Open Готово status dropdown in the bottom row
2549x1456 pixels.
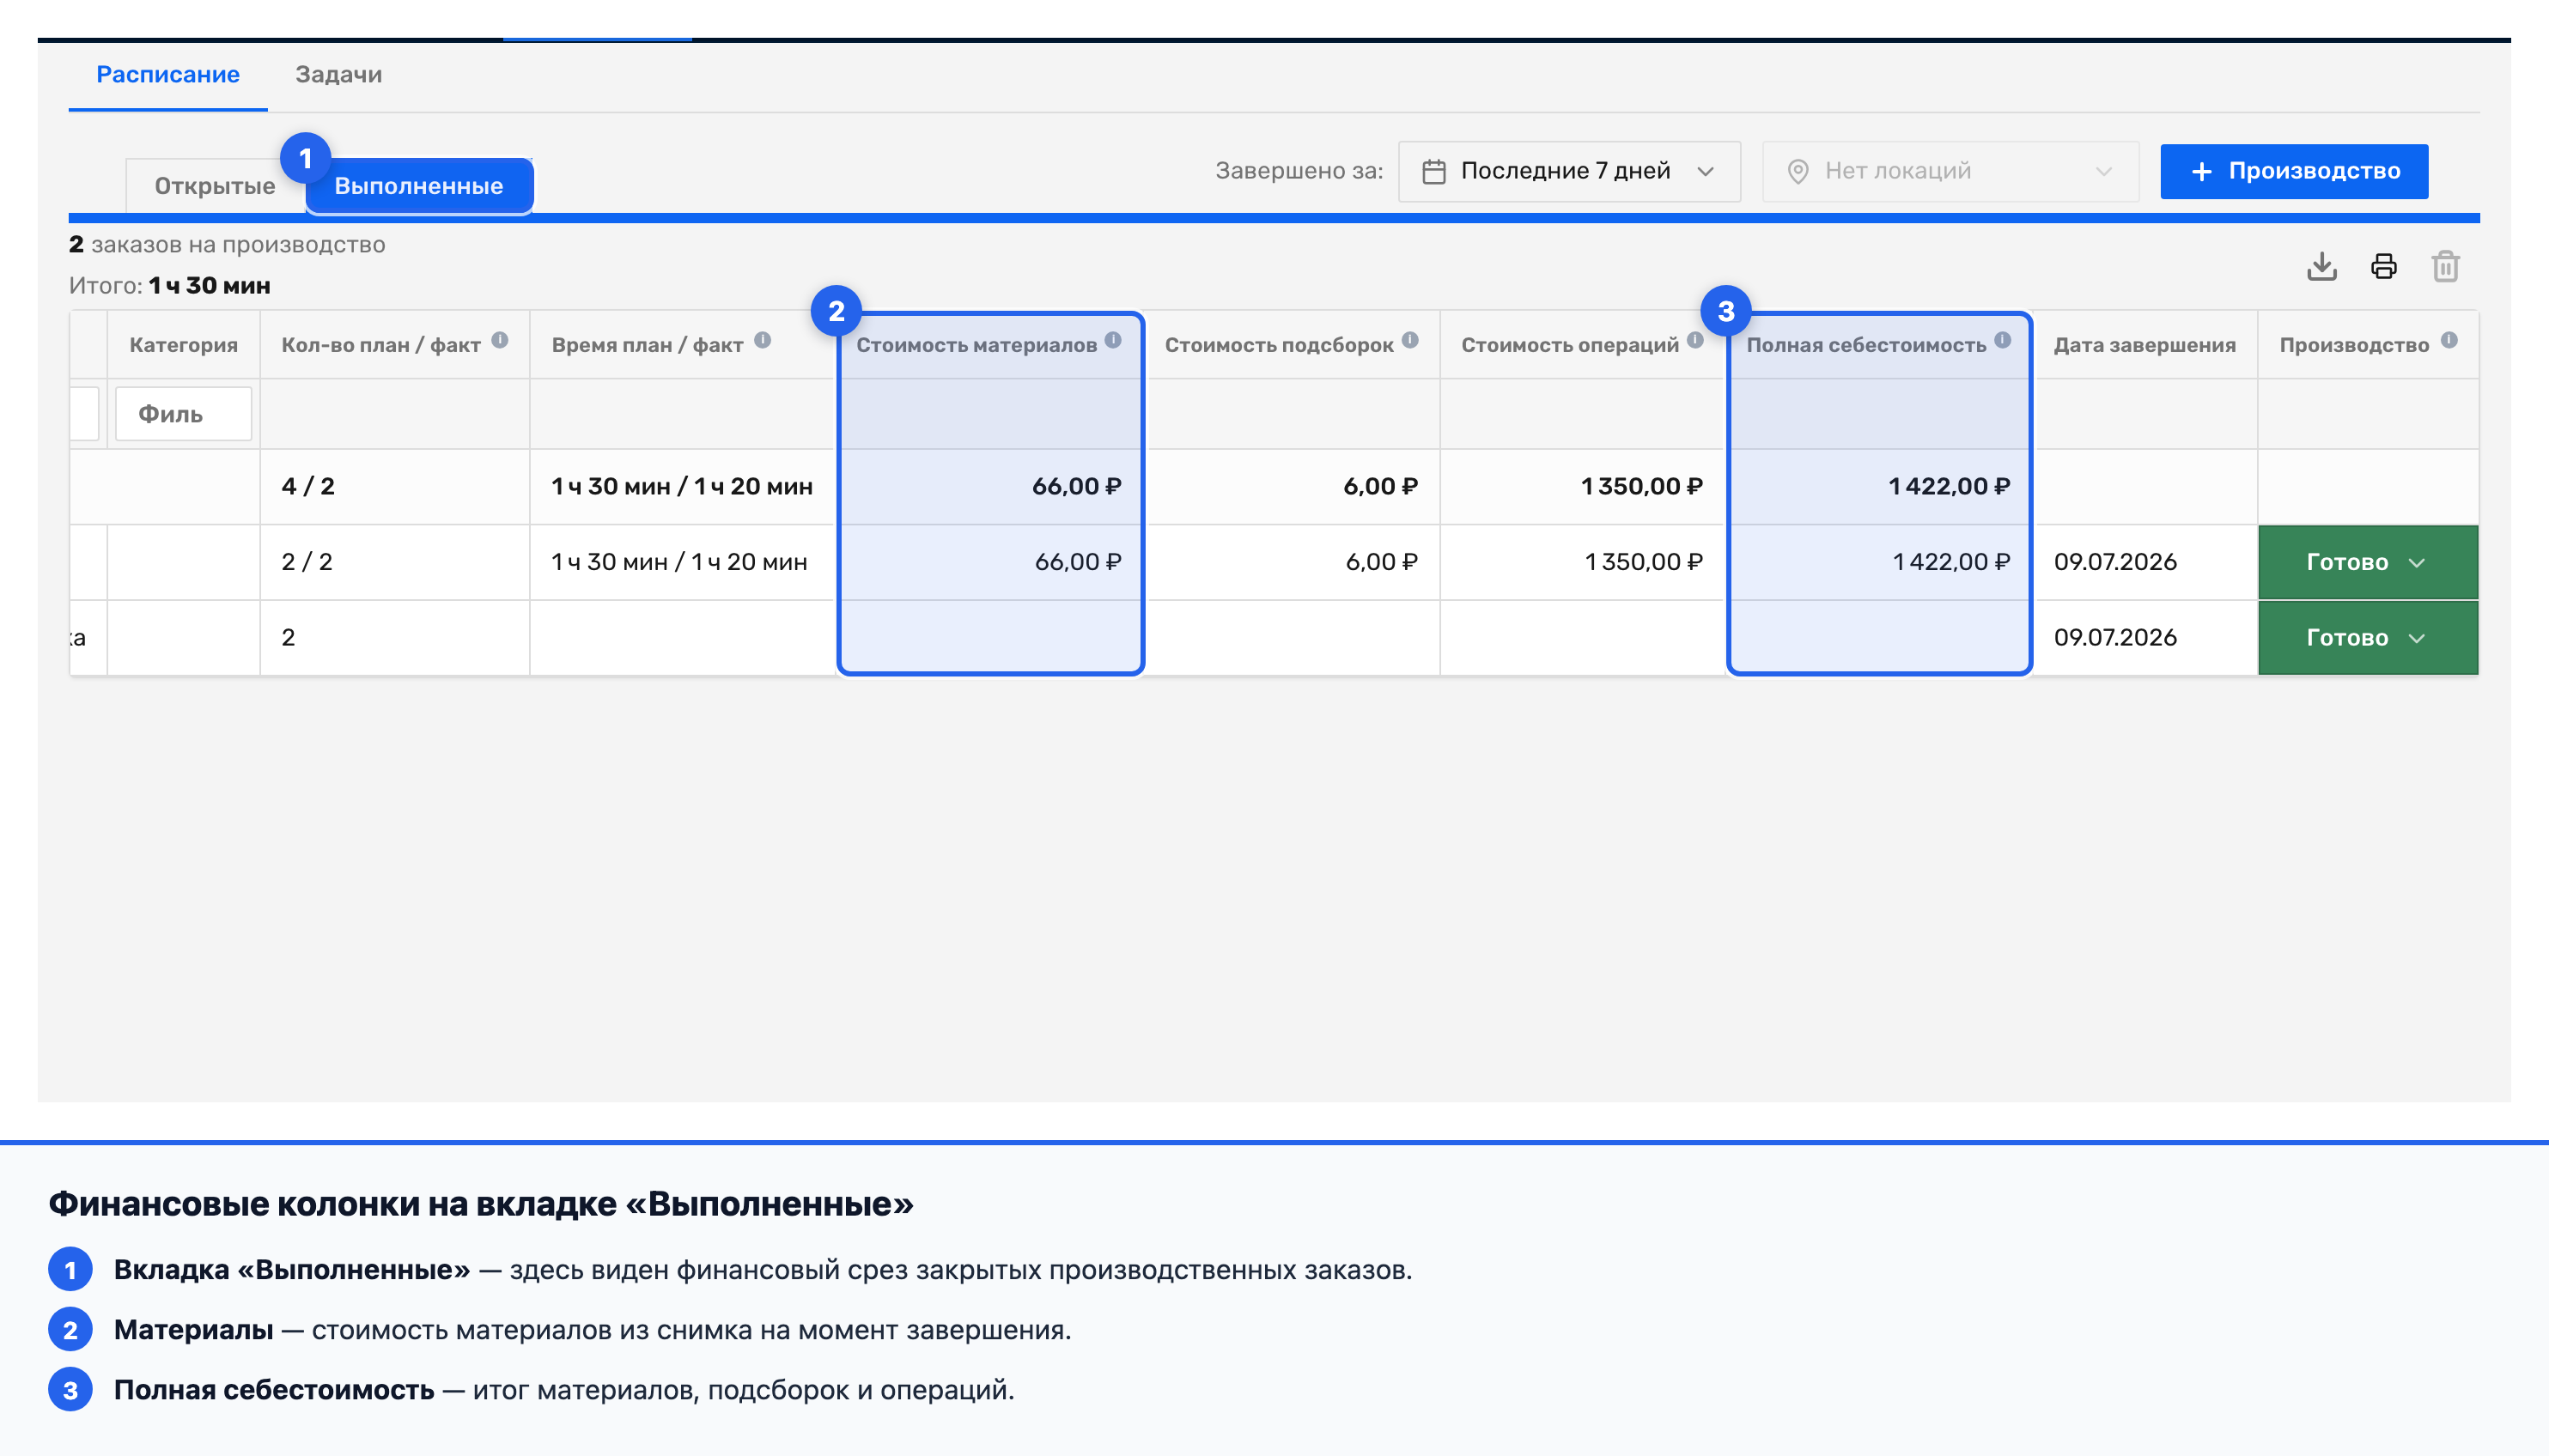(2368, 638)
